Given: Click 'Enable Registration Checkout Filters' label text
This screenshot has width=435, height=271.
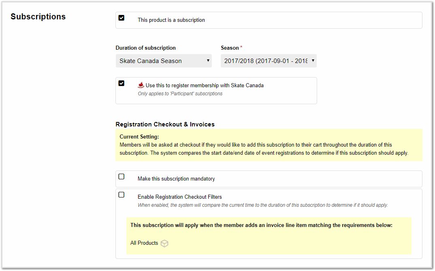Looking at the screenshot, I should (180, 197).
